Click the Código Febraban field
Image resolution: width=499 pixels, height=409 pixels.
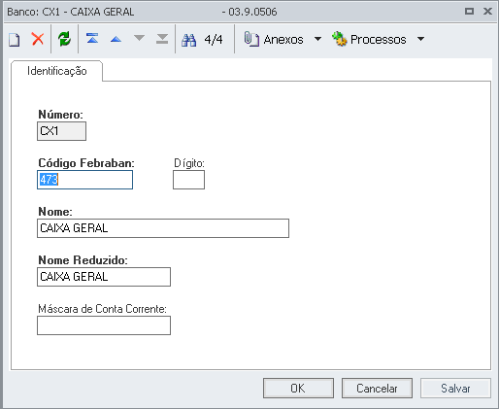[84, 180]
